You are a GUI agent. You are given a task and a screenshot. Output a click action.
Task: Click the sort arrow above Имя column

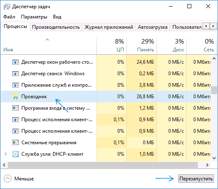[x=47, y=40]
